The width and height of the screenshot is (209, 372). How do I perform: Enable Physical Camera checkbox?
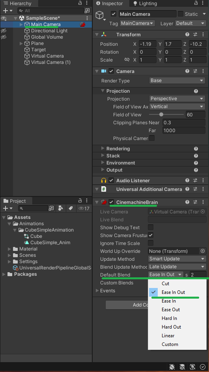[x=151, y=138]
